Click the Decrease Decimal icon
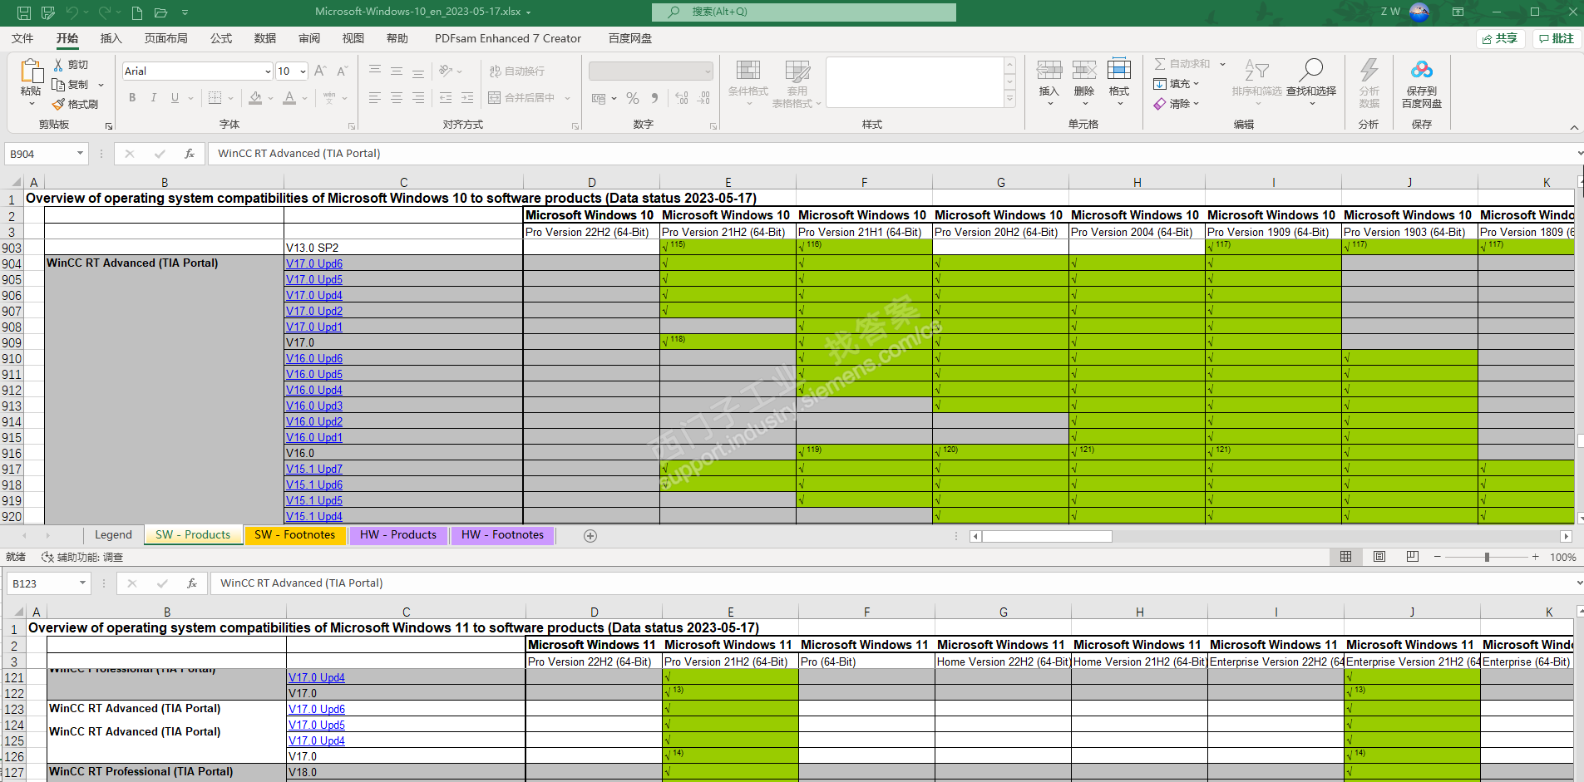The width and height of the screenshot is (1584, 782). [x=704, y=98]
